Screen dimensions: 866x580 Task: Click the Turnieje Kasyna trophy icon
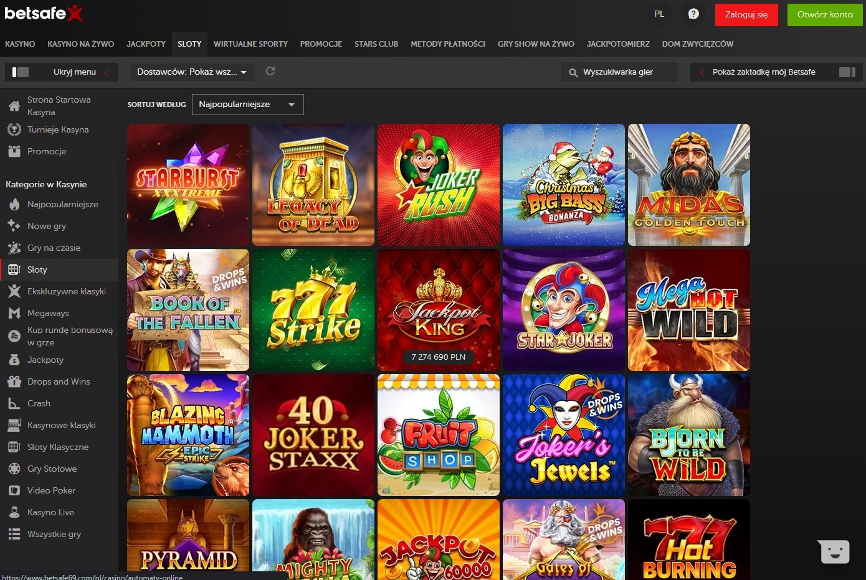click(x=14, y=129)
